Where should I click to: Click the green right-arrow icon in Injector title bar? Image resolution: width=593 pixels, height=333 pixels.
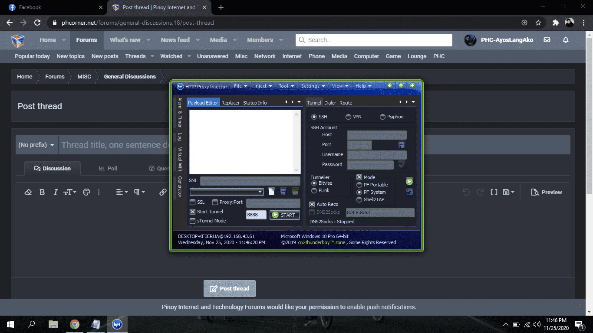[x=412, y=85]
